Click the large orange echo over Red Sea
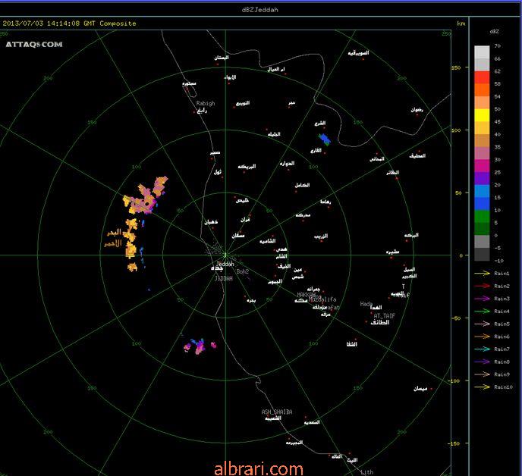Viewport: 522px width, 476px height. click(x=146, y=196)
